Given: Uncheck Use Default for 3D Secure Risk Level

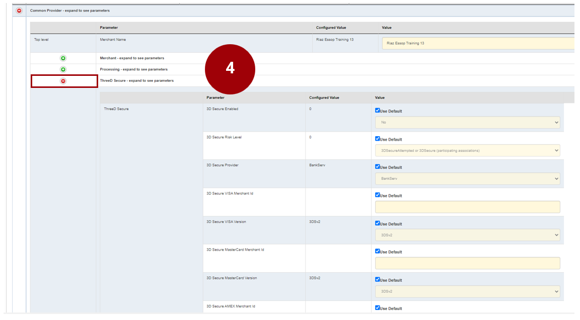Looking at the screenshot, I should [x=377, y=139].
